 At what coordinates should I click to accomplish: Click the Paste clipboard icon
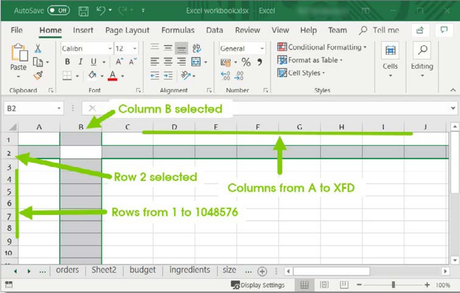tap(20, 52)
